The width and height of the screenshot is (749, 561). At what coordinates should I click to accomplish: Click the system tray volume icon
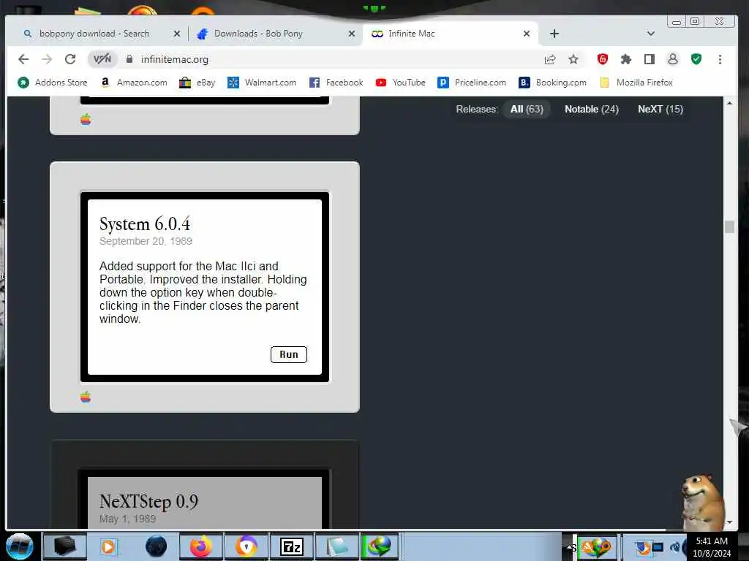(674, 547)
